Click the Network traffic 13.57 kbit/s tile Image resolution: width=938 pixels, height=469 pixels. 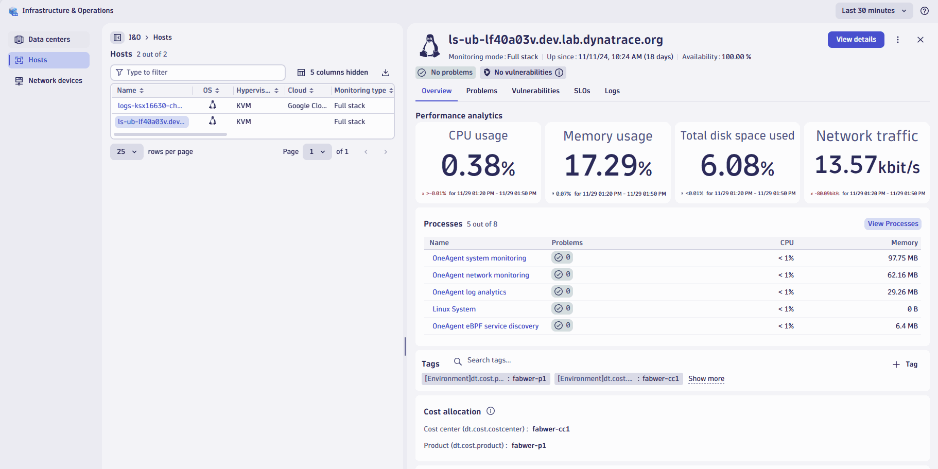click(867, 163)
